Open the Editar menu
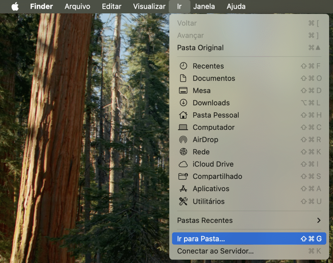Image resolution: width=333 pixels, height=263 pixels. point(112,7)
